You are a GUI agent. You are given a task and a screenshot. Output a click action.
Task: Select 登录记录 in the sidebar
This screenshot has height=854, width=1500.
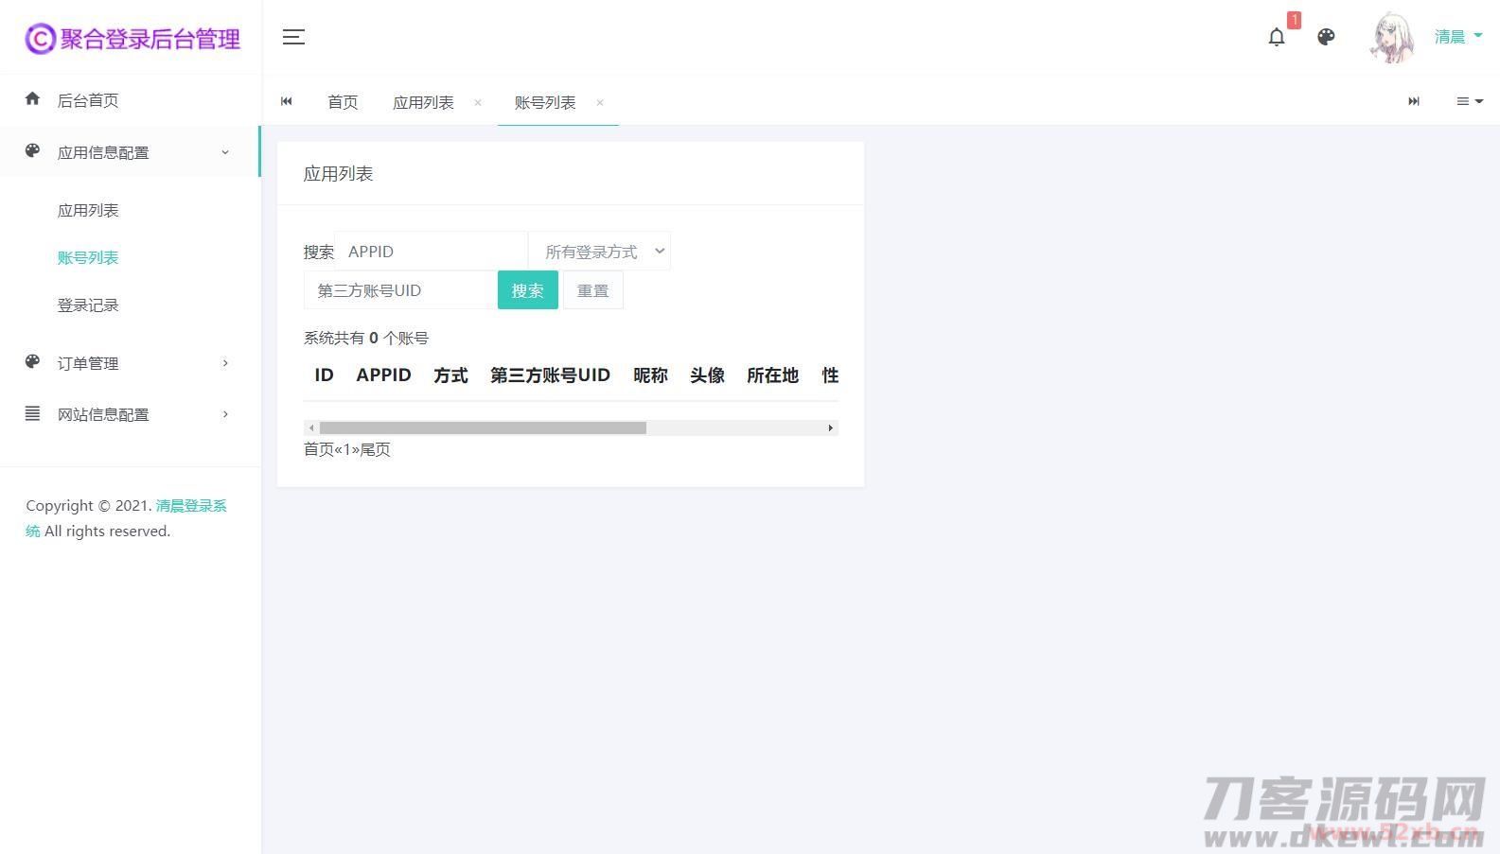click(x=88, y=305)
